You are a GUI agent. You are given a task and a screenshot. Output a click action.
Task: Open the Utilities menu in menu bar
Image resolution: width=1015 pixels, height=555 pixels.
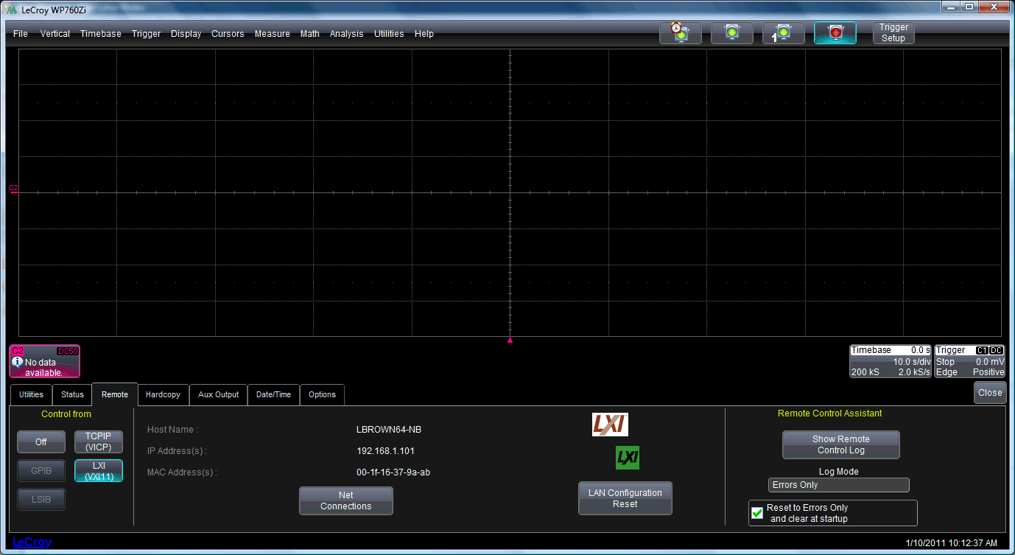389,34
